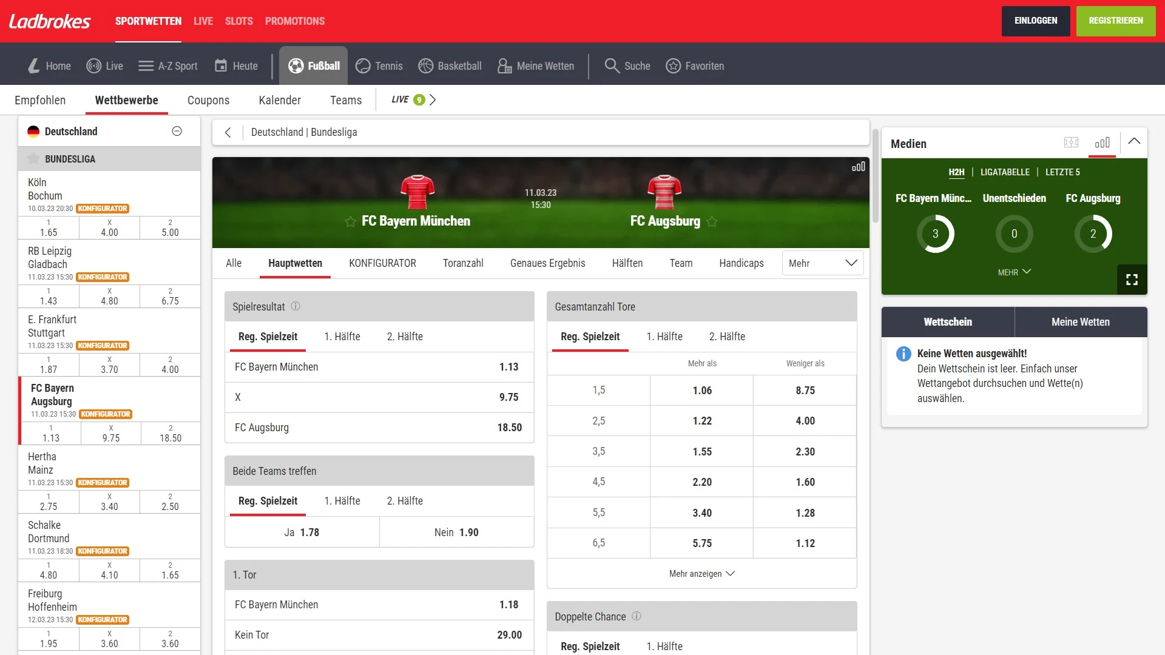Bet FC Augsburg at 18.50
The image size is (1165, 655).
point(379,428)
